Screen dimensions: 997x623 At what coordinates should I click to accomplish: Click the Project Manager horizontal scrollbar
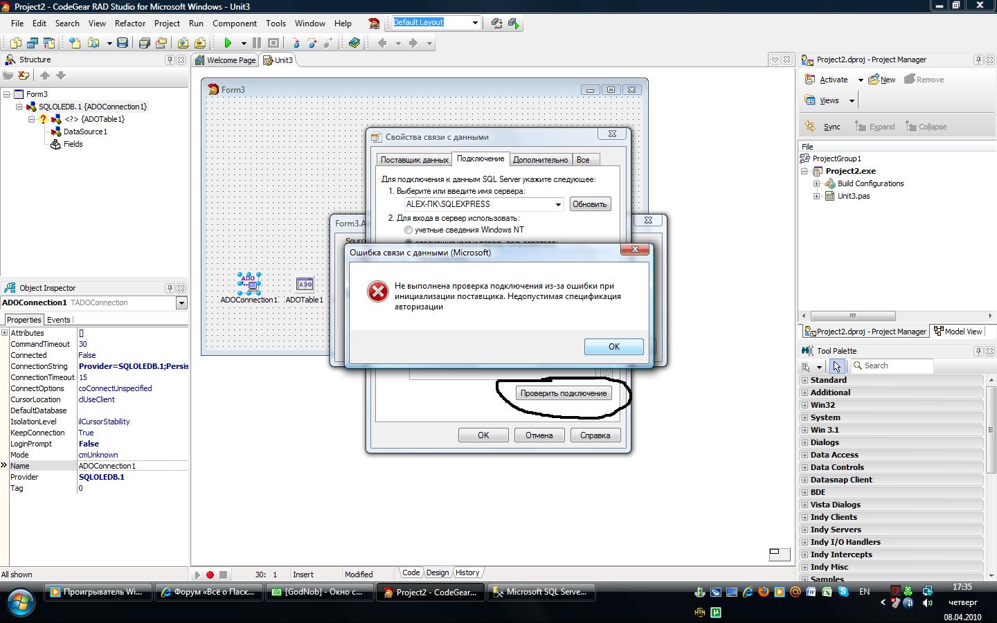tap(853, 316)
